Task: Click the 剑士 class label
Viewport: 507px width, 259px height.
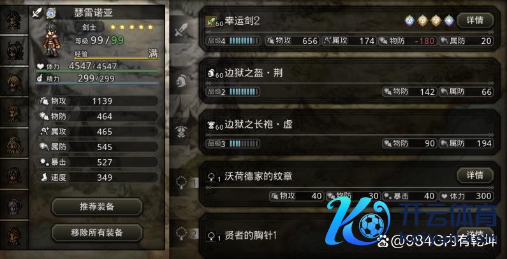Action: pos(89,27)
